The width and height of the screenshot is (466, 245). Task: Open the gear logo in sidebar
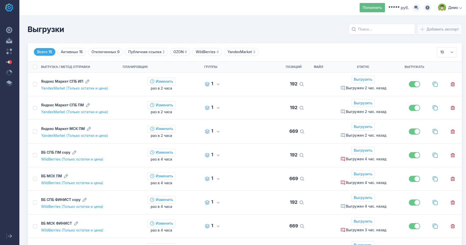[9, 8]
